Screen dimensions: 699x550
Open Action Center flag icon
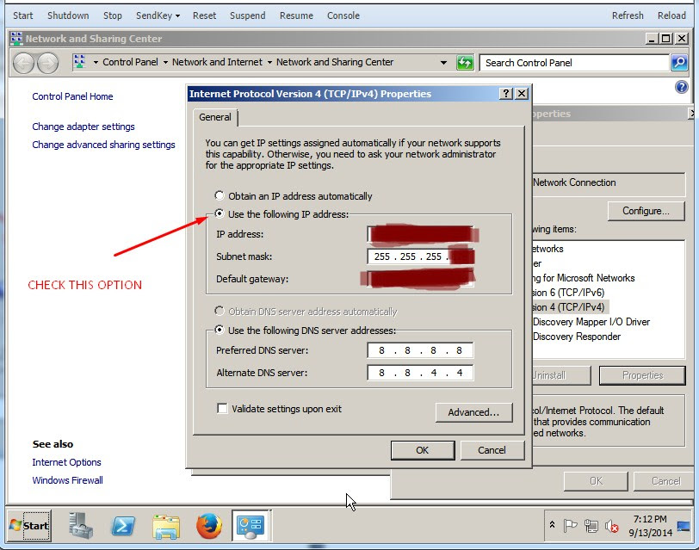(570, 526)
